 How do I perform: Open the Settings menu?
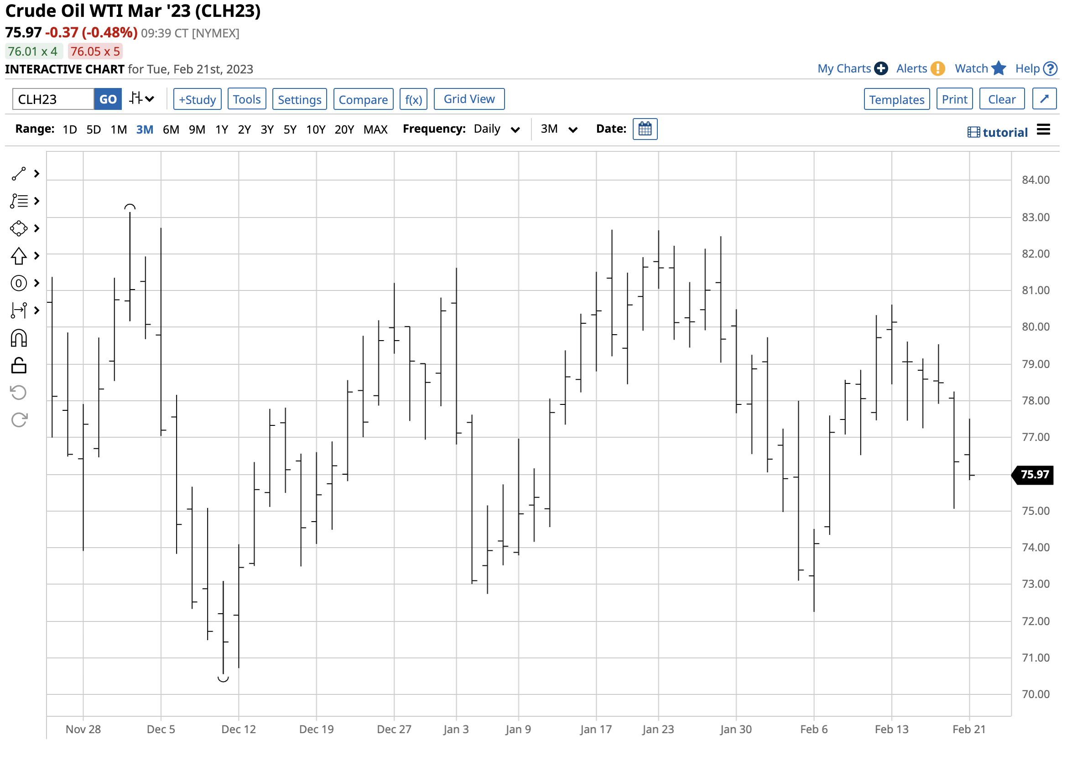coord(300,99)
